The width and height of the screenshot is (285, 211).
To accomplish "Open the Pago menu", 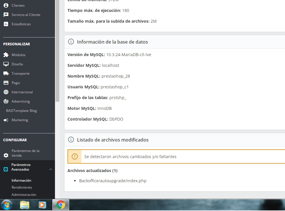I will [x=16, y=83].
